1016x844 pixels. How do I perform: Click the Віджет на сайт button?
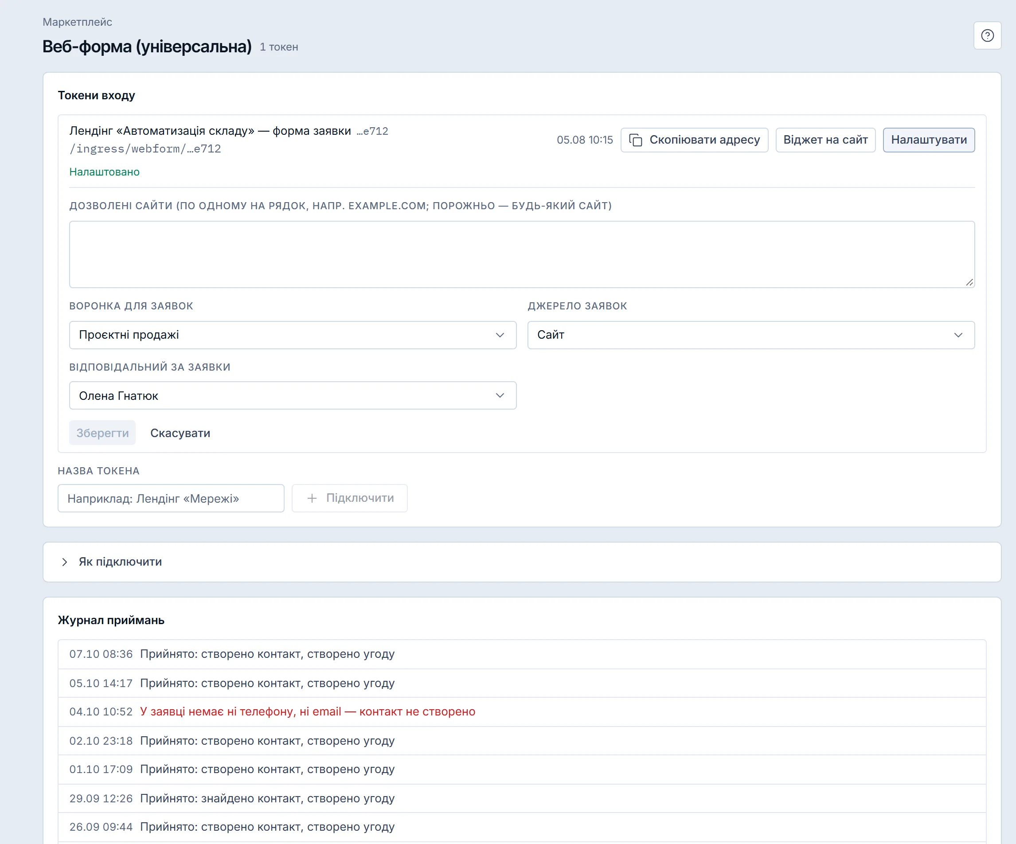click(825, 140)
